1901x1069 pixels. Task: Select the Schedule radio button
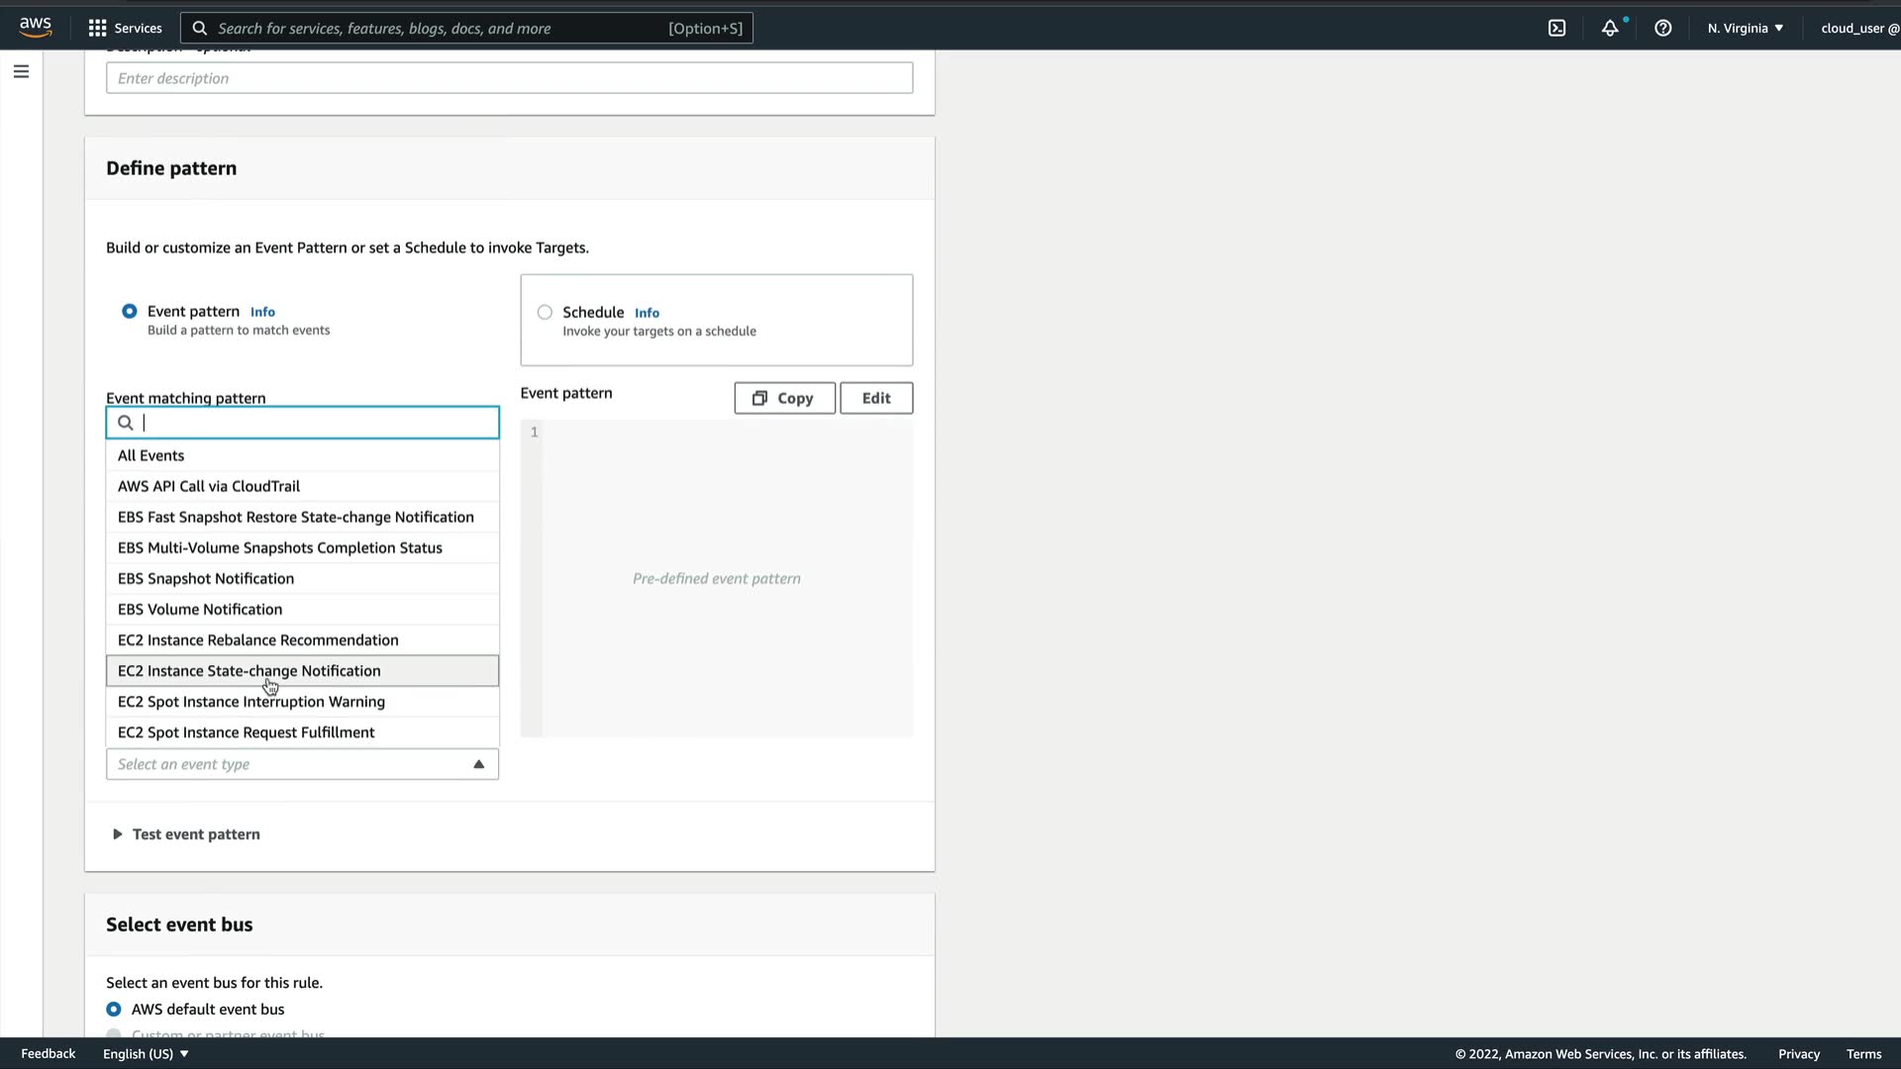coord(545,313)
